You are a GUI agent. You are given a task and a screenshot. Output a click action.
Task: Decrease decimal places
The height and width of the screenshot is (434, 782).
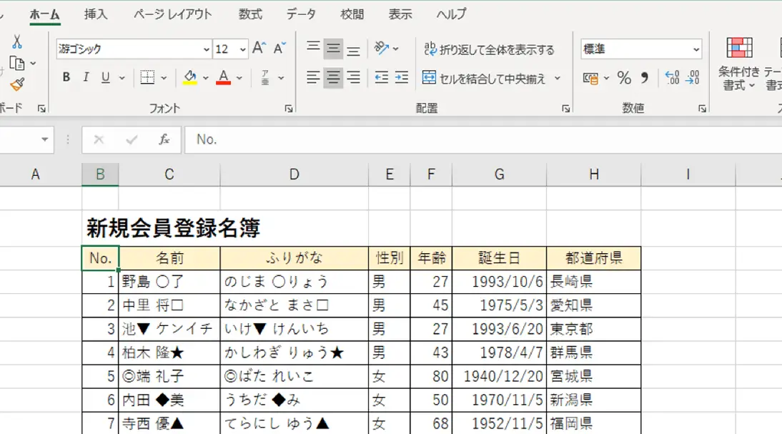click(x=692, y=78)
